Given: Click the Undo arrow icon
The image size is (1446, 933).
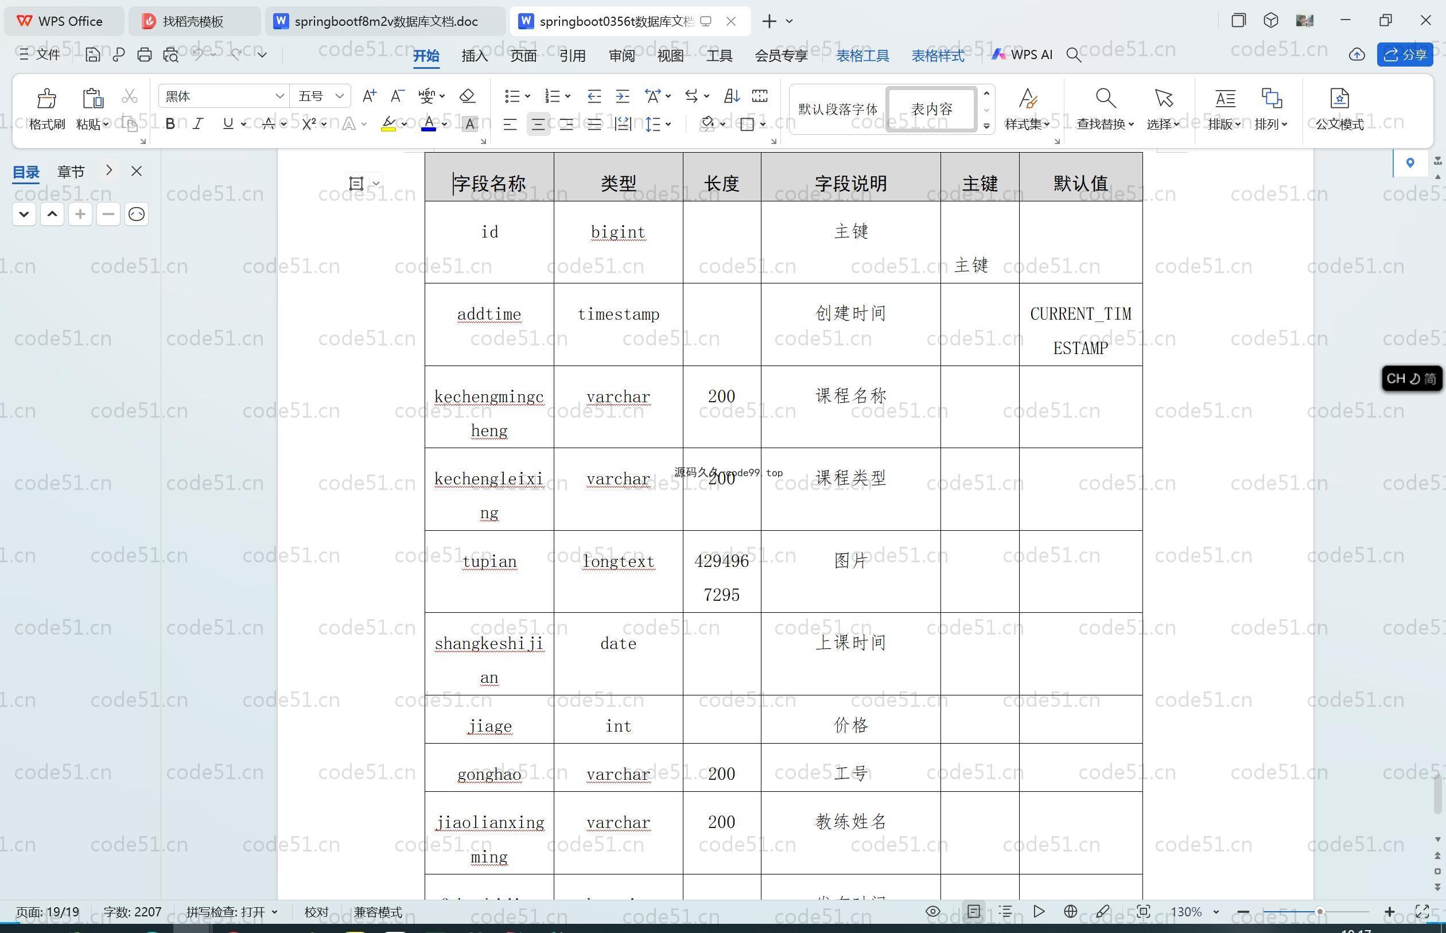Looking at the screenshot, I should pos(198,54).
